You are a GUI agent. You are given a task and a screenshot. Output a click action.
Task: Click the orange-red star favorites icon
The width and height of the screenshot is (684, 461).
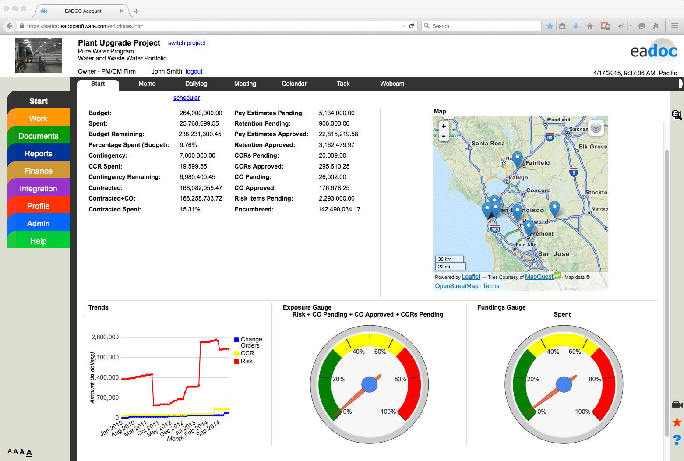point(677,422)
